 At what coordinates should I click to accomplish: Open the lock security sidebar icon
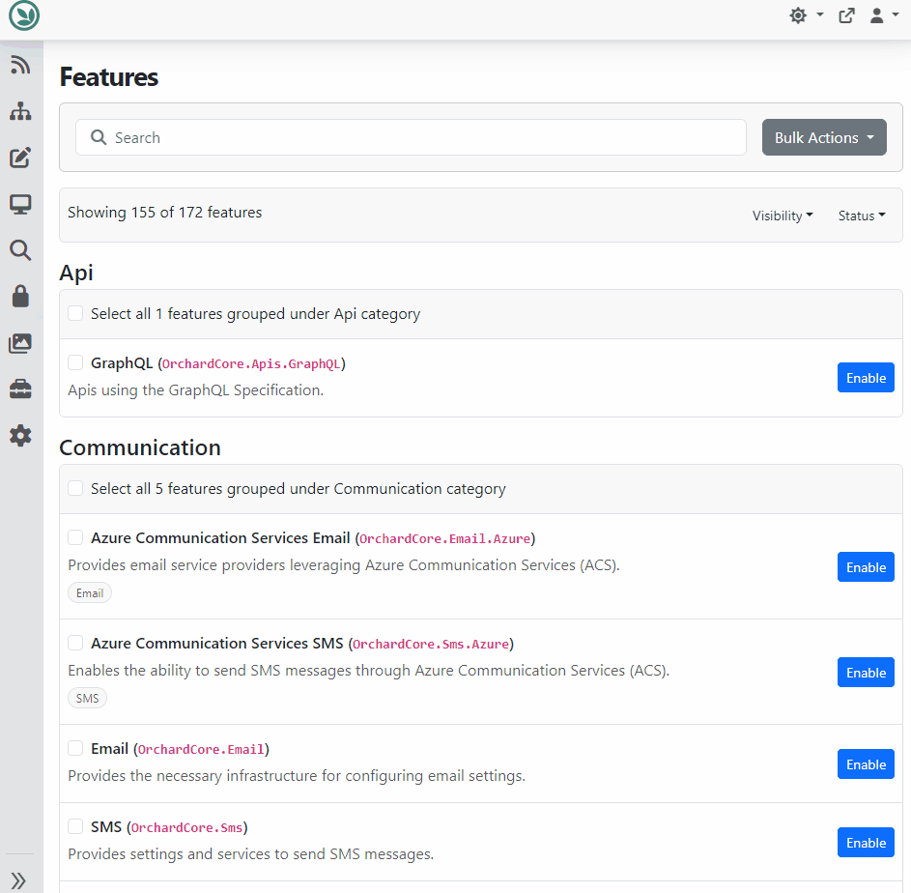20,297
